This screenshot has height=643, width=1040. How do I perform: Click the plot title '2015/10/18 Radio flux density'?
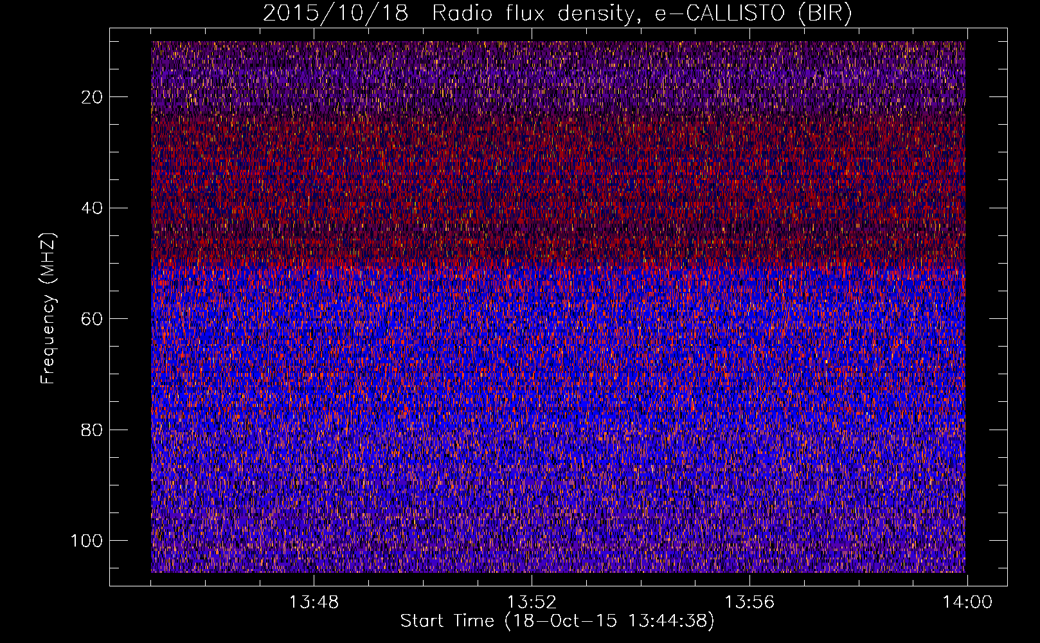pyautogui.click(x=557, y=13)
